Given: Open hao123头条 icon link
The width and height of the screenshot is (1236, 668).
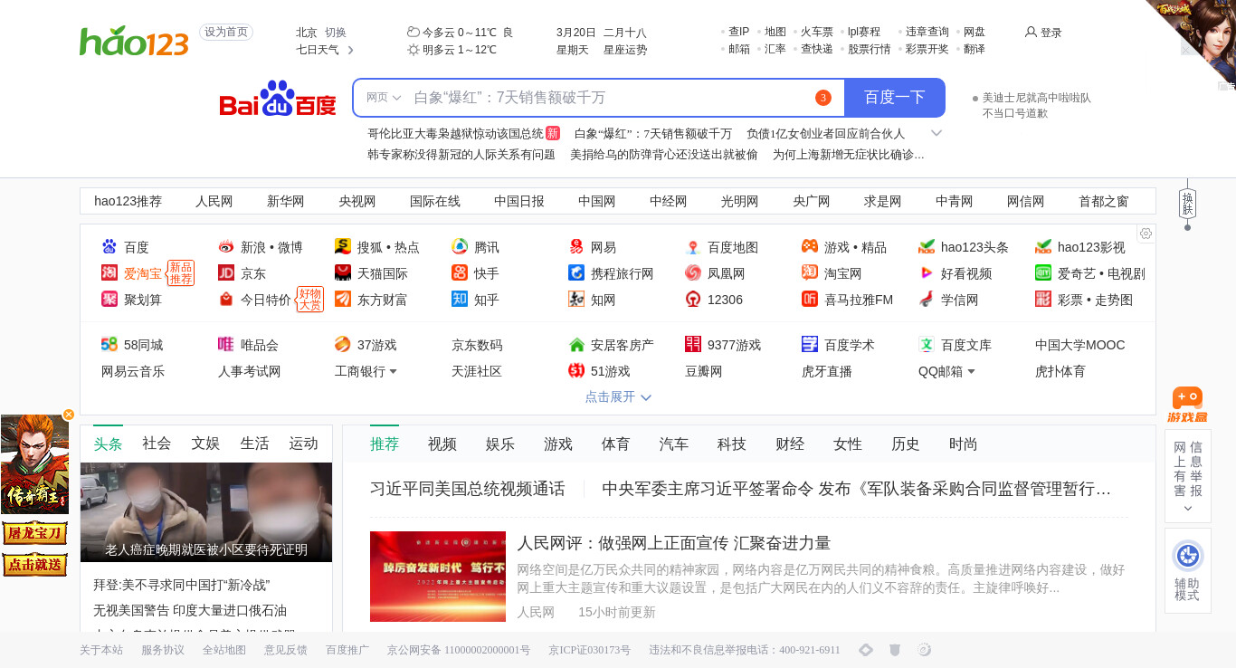Looking at the screenshot, I should pyautogui.click(x=927, y=247).
